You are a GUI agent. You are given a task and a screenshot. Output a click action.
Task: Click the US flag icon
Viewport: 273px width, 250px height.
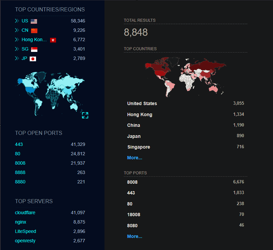click(33, 21)
